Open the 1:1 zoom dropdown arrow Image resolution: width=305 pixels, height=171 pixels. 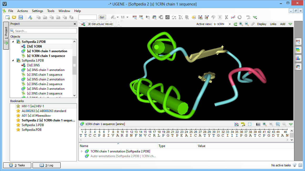click(127, 17)
